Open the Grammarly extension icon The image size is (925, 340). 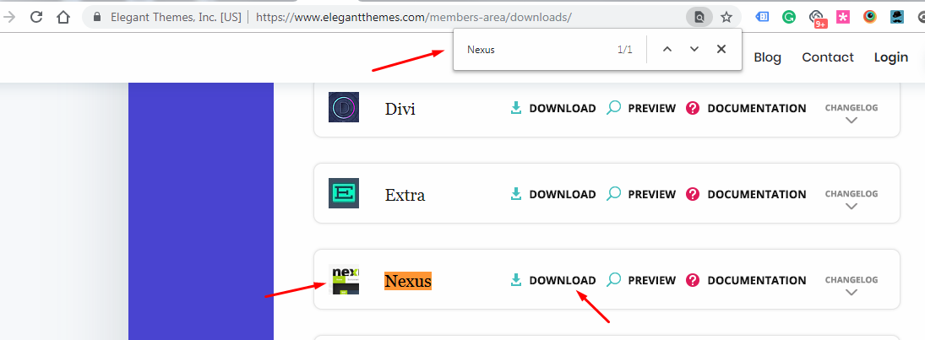pos(789,17)
